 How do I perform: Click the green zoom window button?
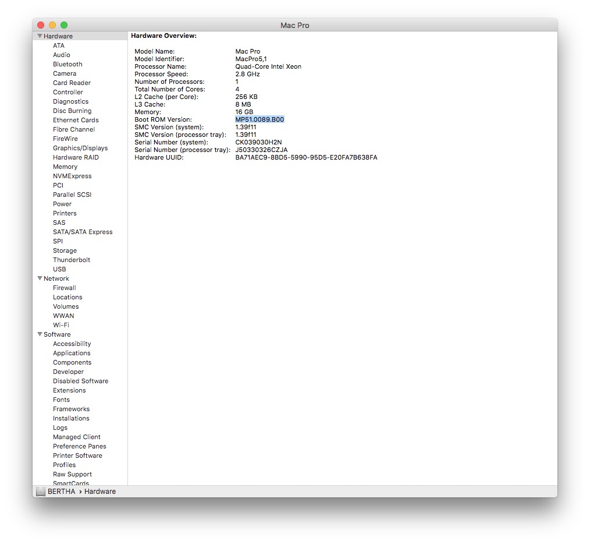point(64,25)
